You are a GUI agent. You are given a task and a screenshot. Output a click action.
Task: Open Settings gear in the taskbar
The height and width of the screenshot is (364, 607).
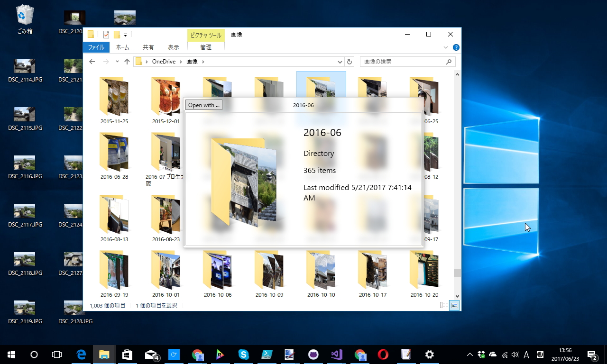click(x=430, y=355)
